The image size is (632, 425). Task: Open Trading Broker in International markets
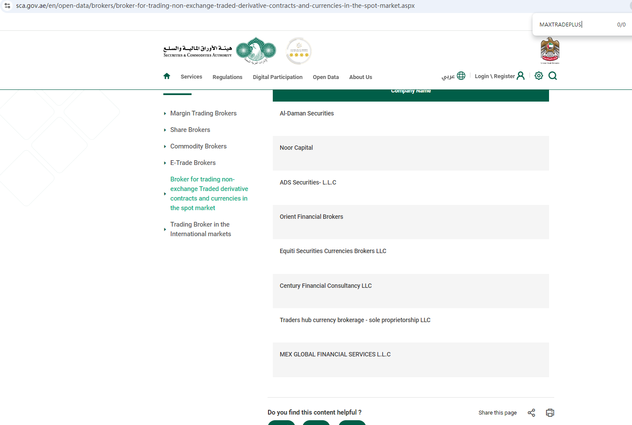point(201,229)
